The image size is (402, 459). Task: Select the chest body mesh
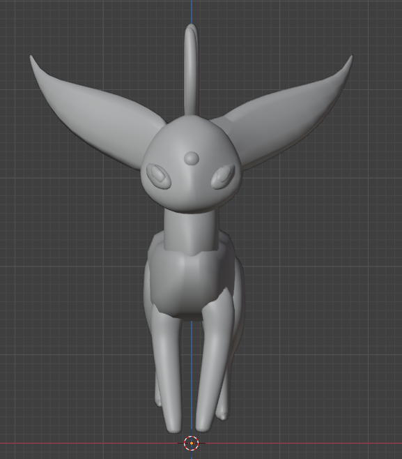click(190, 281)
